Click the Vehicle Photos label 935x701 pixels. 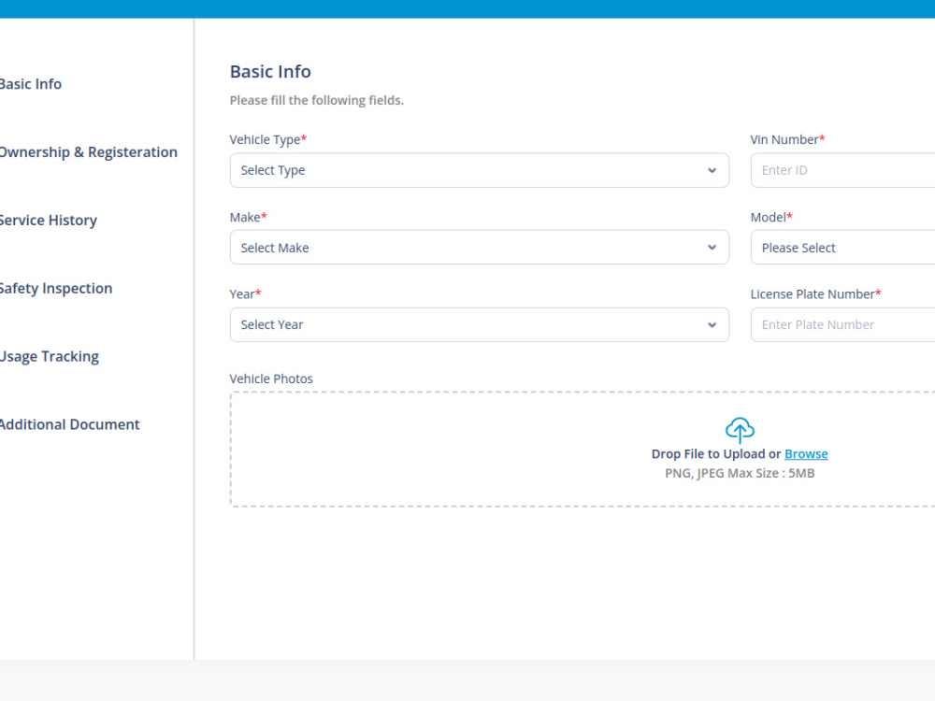tap(271, 379)
